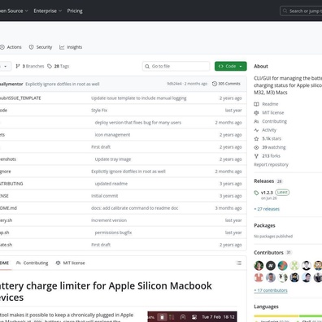Click the eye icon beside 39 watching
The image size is (322, 322).
click(x=256, y=147)
